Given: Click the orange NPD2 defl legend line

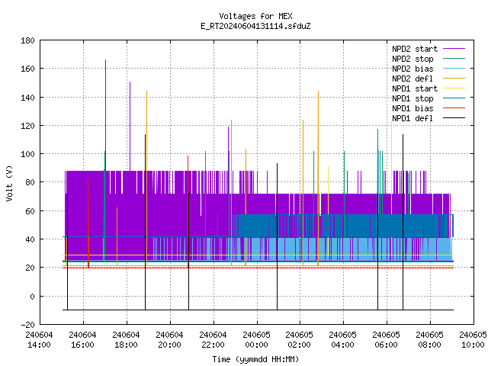Looking at the screenshot, I should [454, 78].
